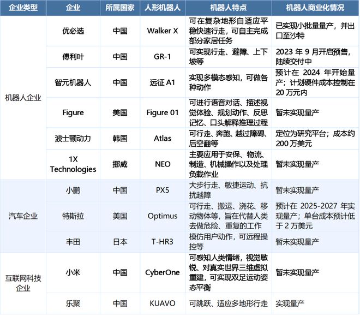Viewport: 360px width, 316px height.
Task: Click 美国 in the Figure row
Action: click(120, 112)
